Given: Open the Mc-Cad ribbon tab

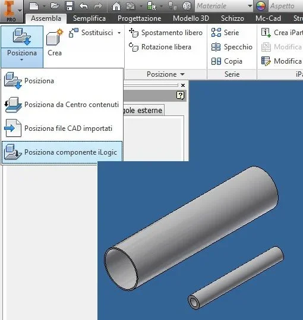Looking at the screenshot, I should point(268,18).
